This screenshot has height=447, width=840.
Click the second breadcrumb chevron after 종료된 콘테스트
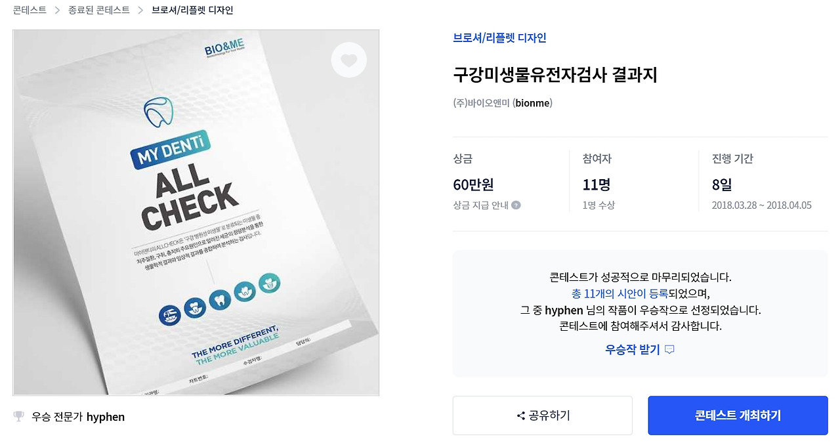(x=140, y=11)
